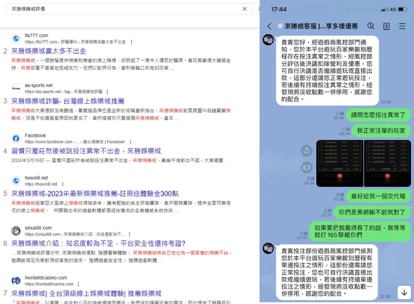Image resolution: width=414 pixels, height=304 pixels.
Task: Tap the red X on left screenshot
Action: click(340, 176)
